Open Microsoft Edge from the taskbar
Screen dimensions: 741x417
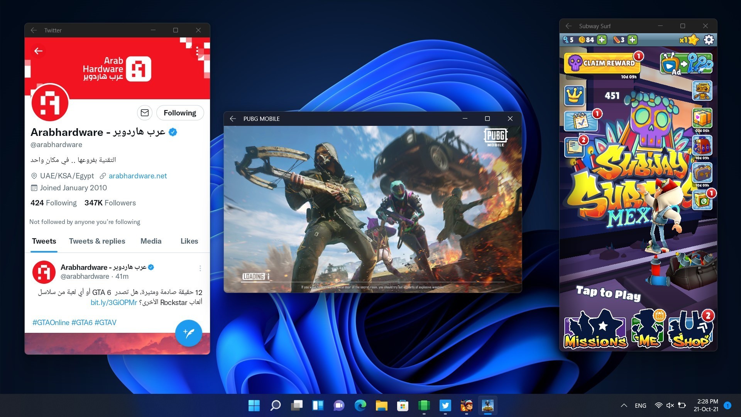tap(360, 405)
